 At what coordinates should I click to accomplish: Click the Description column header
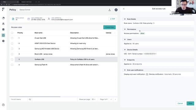pos(74,33)
